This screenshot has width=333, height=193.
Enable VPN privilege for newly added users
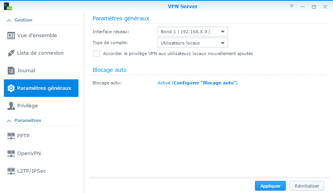point(96,54)
